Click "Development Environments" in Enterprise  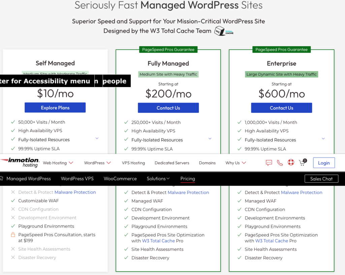tap(275, 218)
